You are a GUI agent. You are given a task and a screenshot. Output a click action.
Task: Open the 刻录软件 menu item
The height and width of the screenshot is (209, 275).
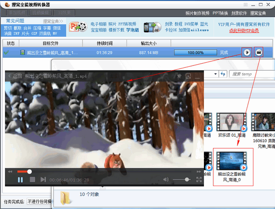239,13
